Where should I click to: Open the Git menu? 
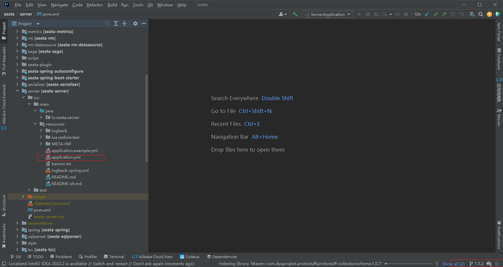click(150, 5)
